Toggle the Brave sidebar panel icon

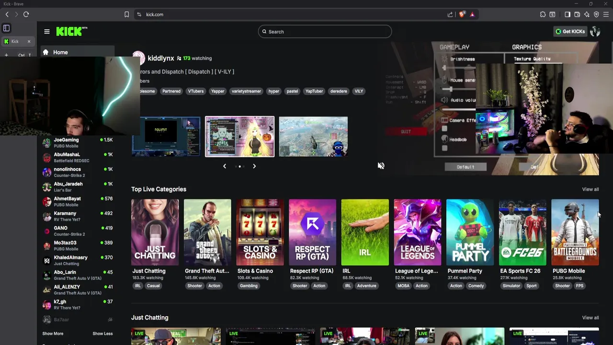[x=568, y=14]
